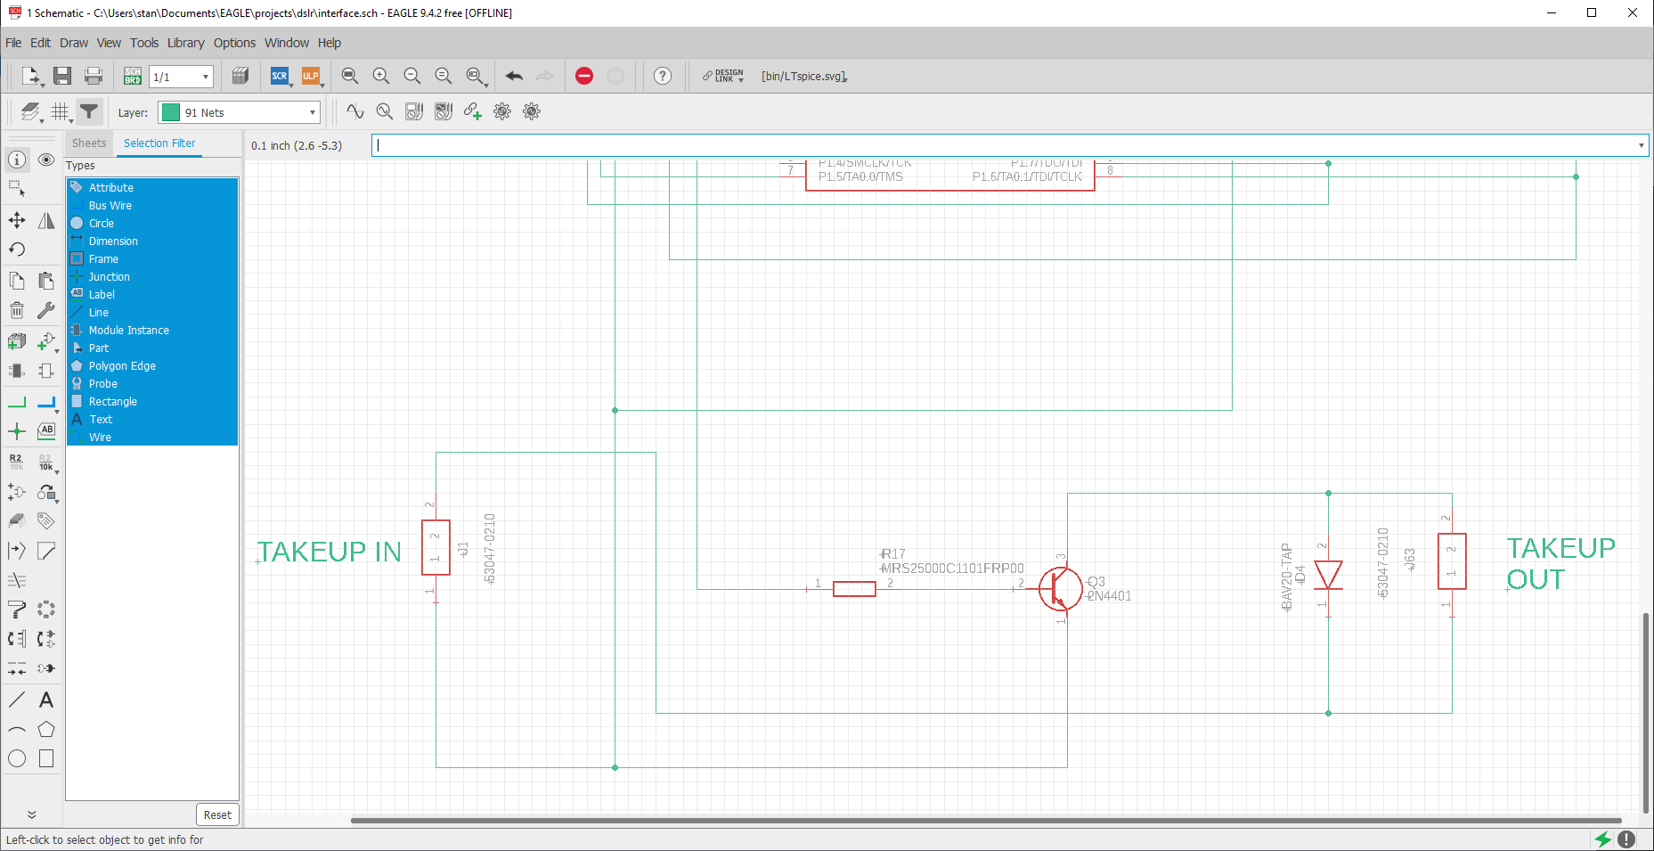Select the Text tool (letter A)
This screenshot has height=851, width=1654.
pyautogui.click(x=46, y=700)
